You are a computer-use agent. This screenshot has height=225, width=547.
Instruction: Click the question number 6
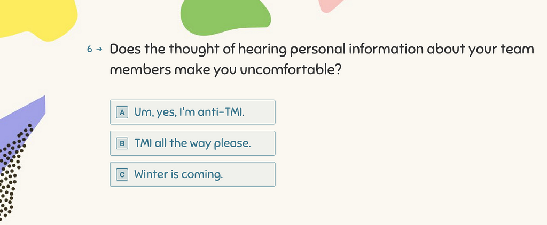click(x=90, y=50)
